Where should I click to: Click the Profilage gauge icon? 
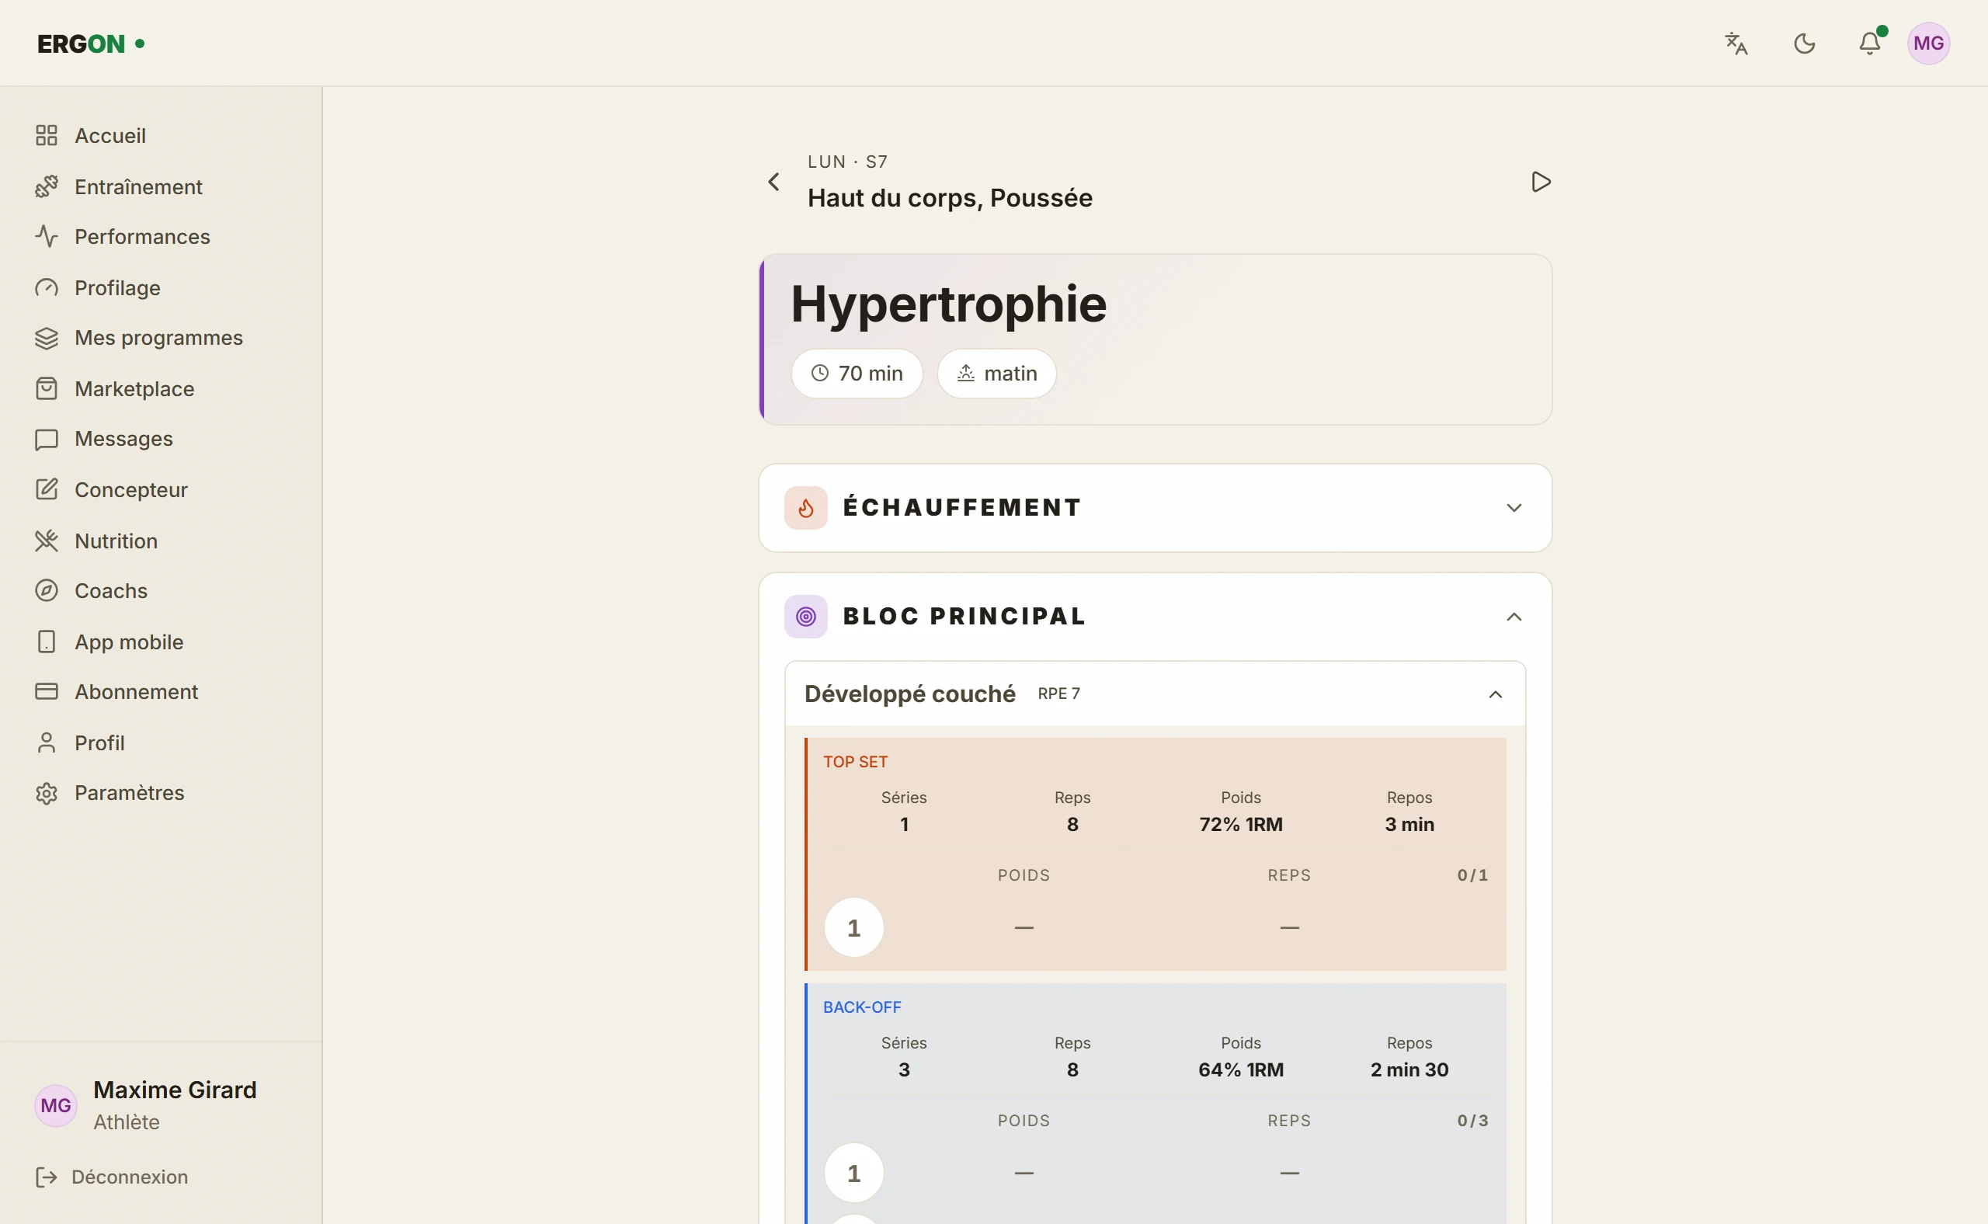pyautogui.click(x=46, y=287)
